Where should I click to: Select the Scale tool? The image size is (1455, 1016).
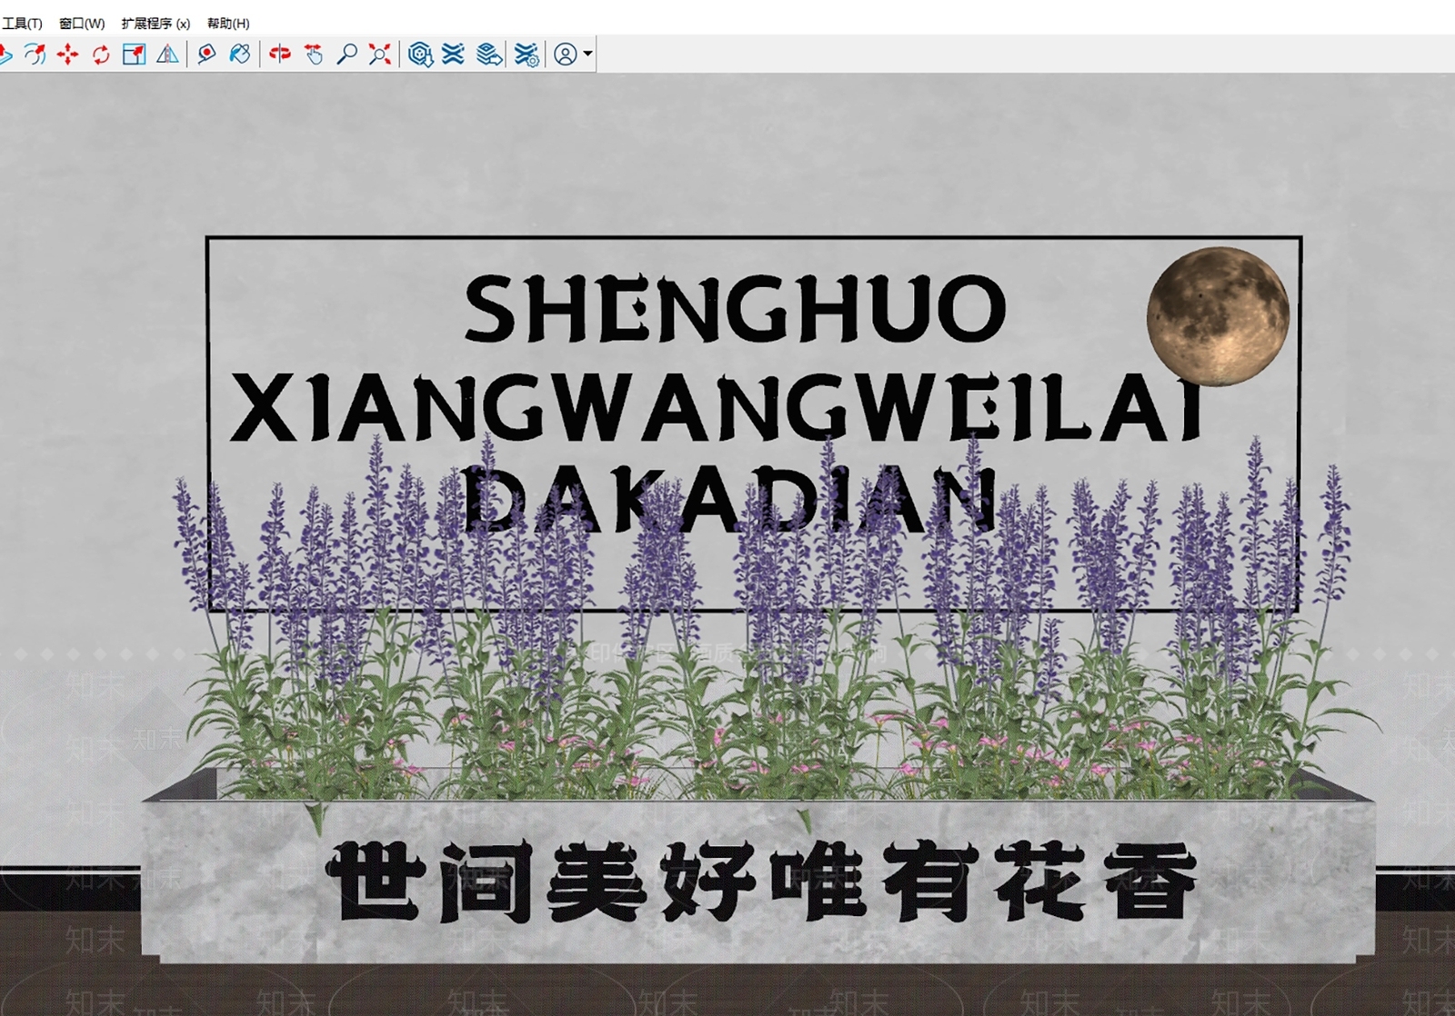click(135, 55)
